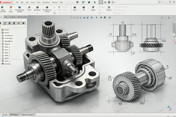Viewport: 176px width, 117px height.
Task: Open the dropdown arrow under Smart tool
Action: [x=29, y=13]
